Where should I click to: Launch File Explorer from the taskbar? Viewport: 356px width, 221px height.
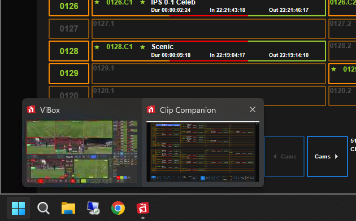pos(68,208)
